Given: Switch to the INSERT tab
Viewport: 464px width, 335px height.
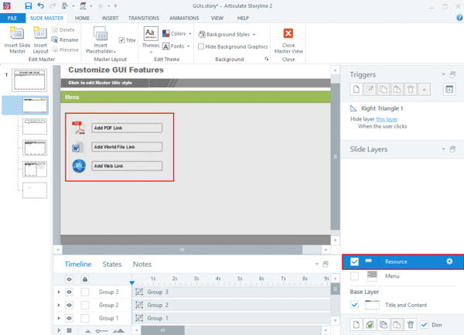Looking at the screenshot, I should (110, 18).
